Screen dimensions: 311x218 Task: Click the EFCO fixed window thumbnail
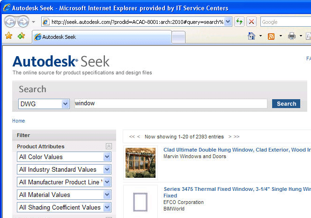pos(140,202)
